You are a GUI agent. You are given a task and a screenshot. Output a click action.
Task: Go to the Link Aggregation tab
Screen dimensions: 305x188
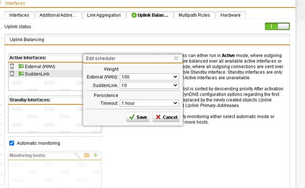(104, 15)
